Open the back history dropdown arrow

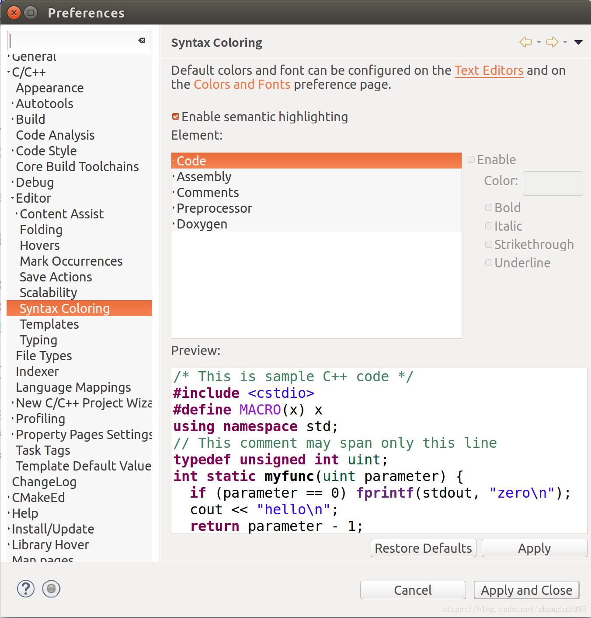(x=539, y=42)
